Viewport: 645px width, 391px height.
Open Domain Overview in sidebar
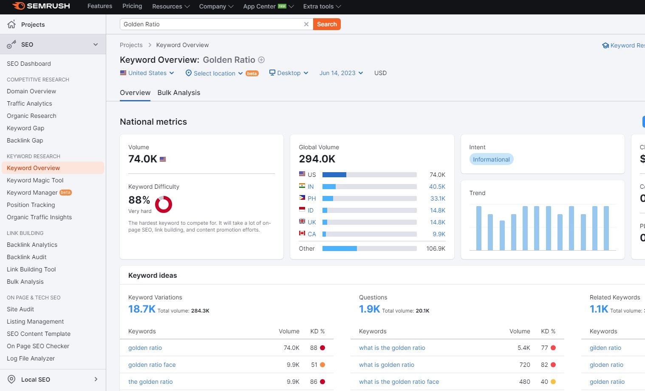31,91
